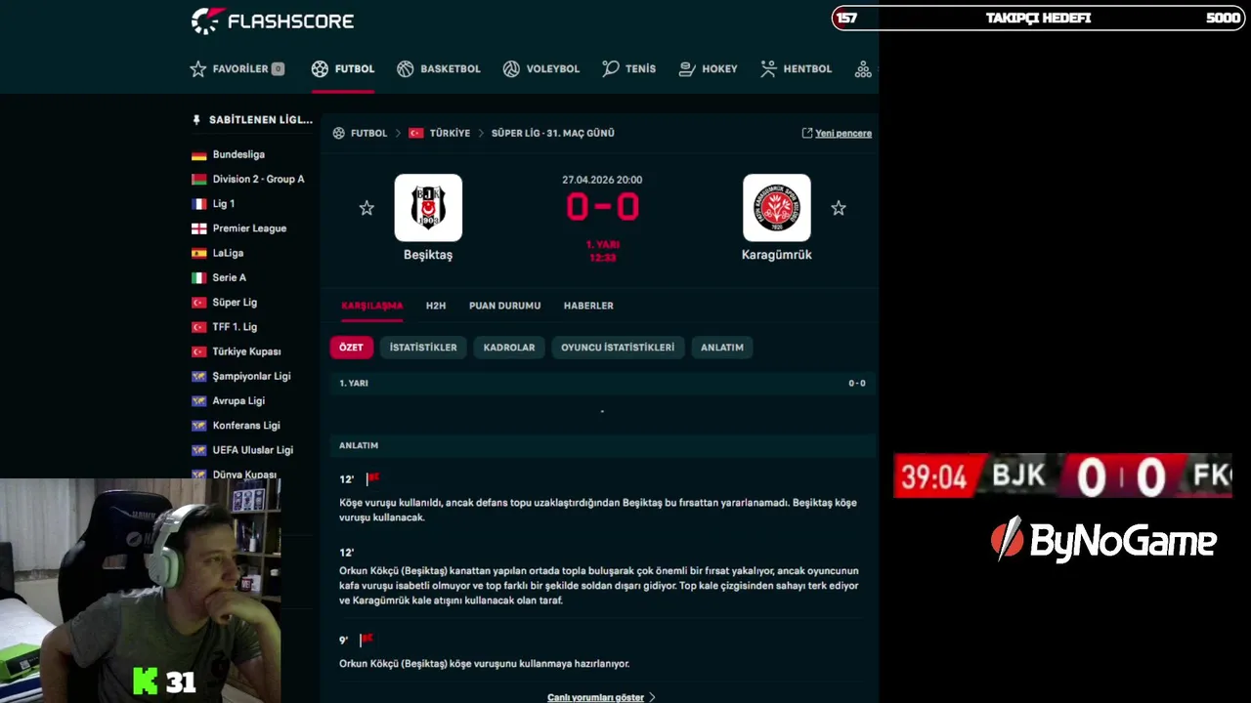Click the corner flag icon at 9'
The image size is (1251, 703).
point(367,640)
